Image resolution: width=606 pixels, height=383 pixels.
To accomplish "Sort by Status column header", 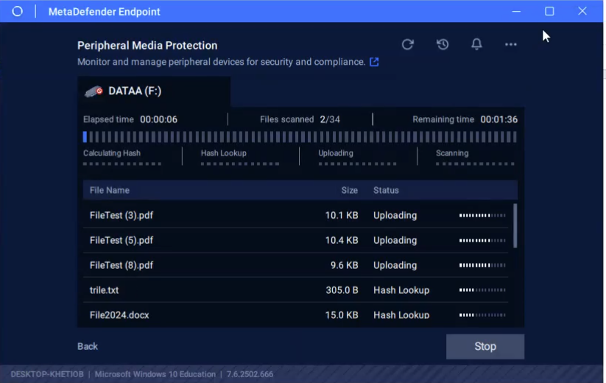I will (x=386, y=190).
